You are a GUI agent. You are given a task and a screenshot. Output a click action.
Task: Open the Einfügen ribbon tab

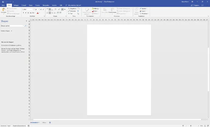pyautogui.click(x=16, y=5)
